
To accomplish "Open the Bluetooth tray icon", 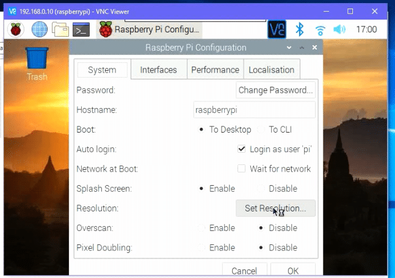I will pyautogui.click(x=300, y=29).
